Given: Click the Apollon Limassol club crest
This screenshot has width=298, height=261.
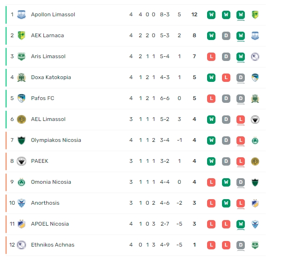Looking at the screenshot, I should [x=21, y=14].
